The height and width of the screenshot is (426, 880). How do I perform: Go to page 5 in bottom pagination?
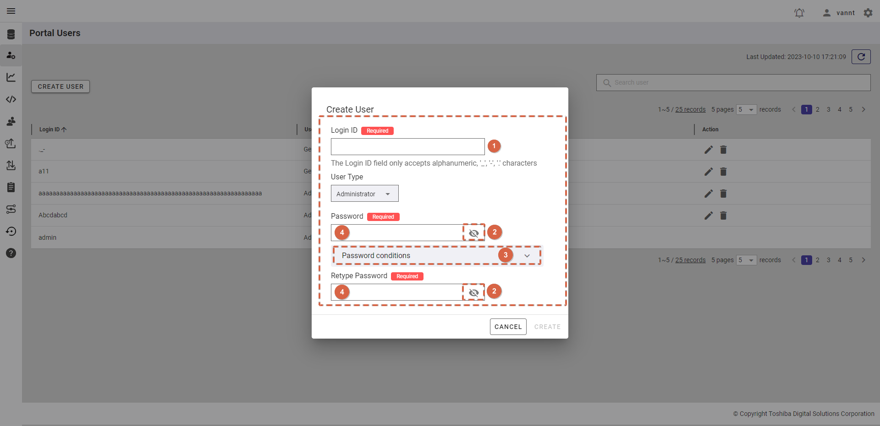point(850,260)
